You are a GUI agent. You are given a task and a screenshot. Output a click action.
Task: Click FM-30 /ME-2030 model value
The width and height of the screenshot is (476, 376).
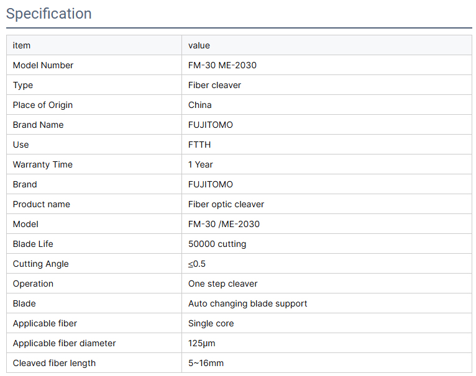[x=224, y=224]
